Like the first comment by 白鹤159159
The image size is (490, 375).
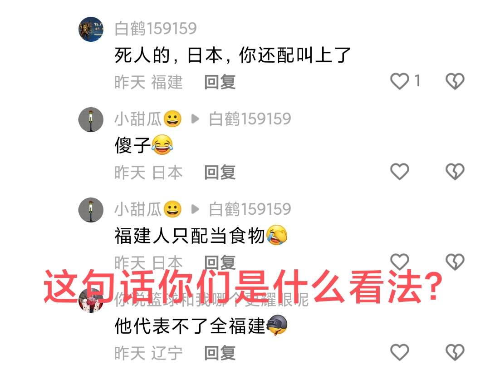coord(400,81)
